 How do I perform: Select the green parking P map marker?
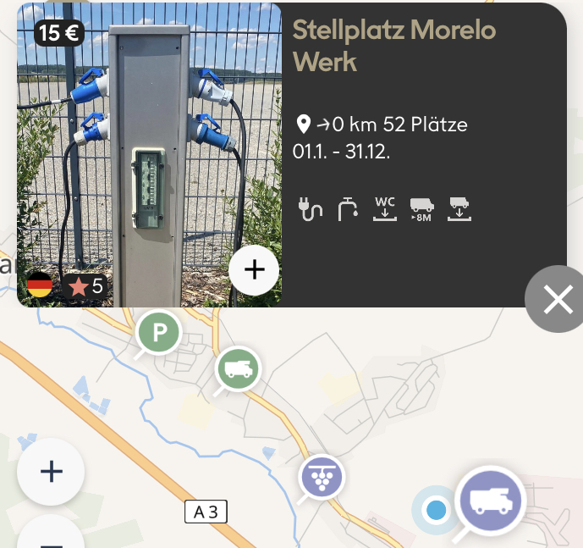159,332
